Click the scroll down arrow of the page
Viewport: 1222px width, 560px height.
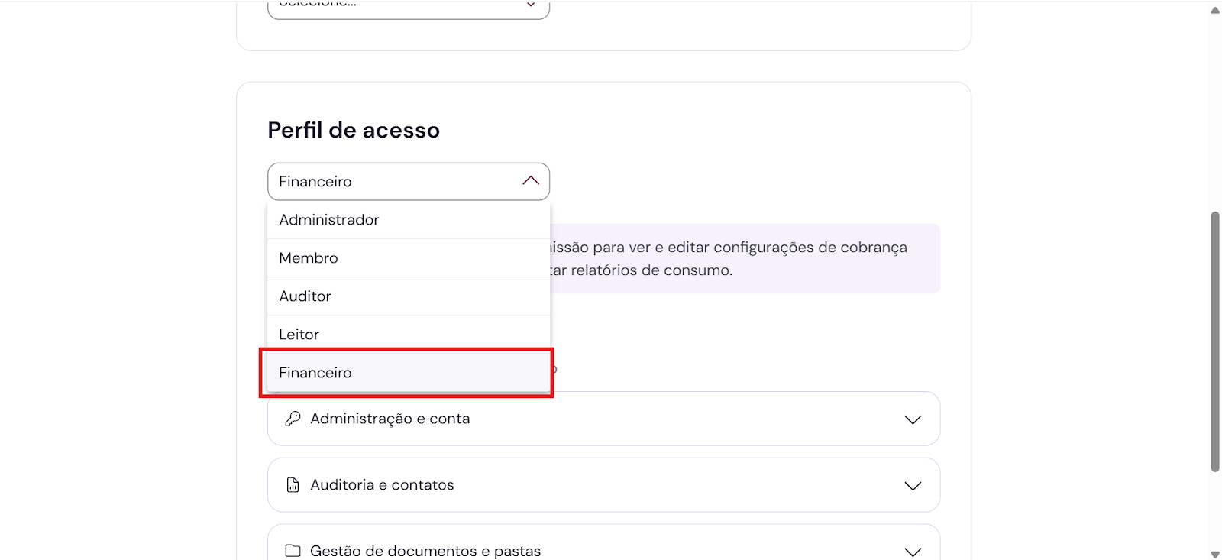coord(1215,554)
